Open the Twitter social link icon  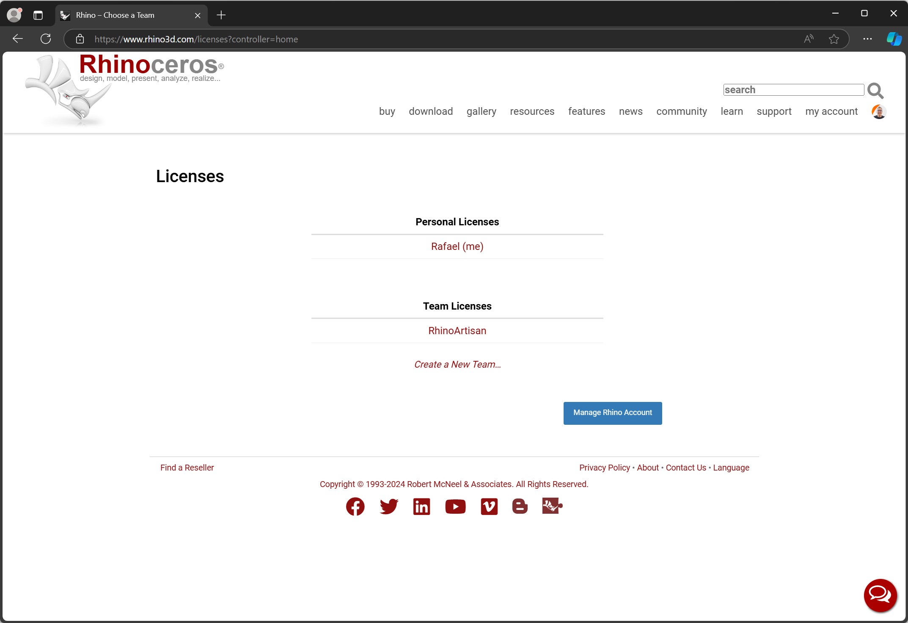(x=388, y=507)
